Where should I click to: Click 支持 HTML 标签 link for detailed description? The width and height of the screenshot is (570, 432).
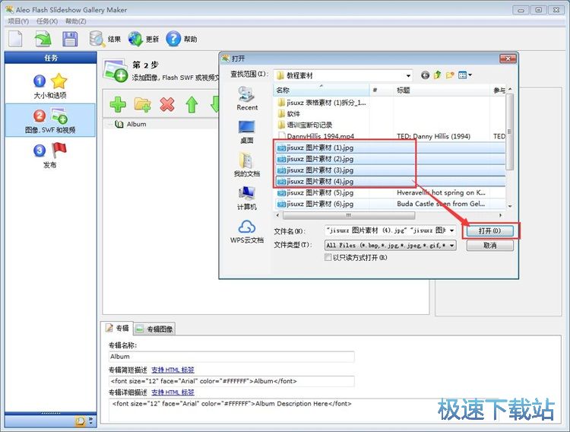click(x=173, y=392)
